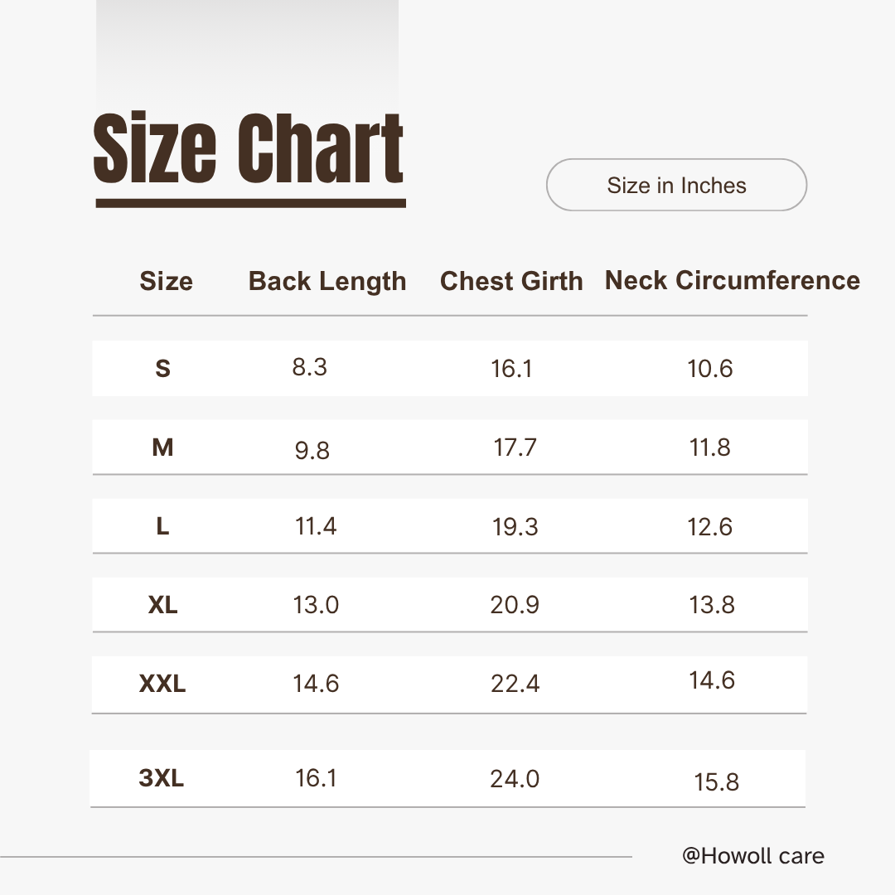Click the Size in Inches pill button
This screenshot has width=895, height=895.
pyautogui.click(x=676, y=185)
